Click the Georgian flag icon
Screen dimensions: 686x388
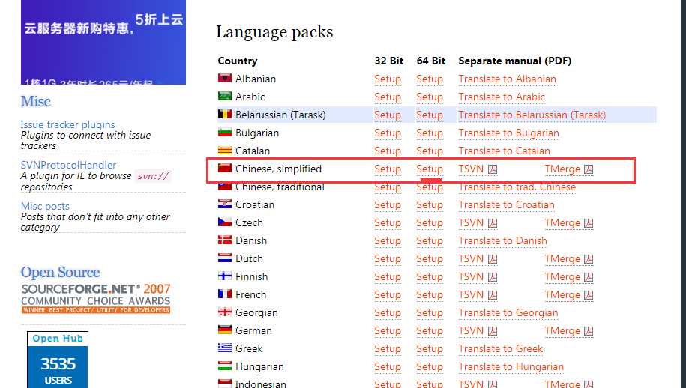point(225,312)
